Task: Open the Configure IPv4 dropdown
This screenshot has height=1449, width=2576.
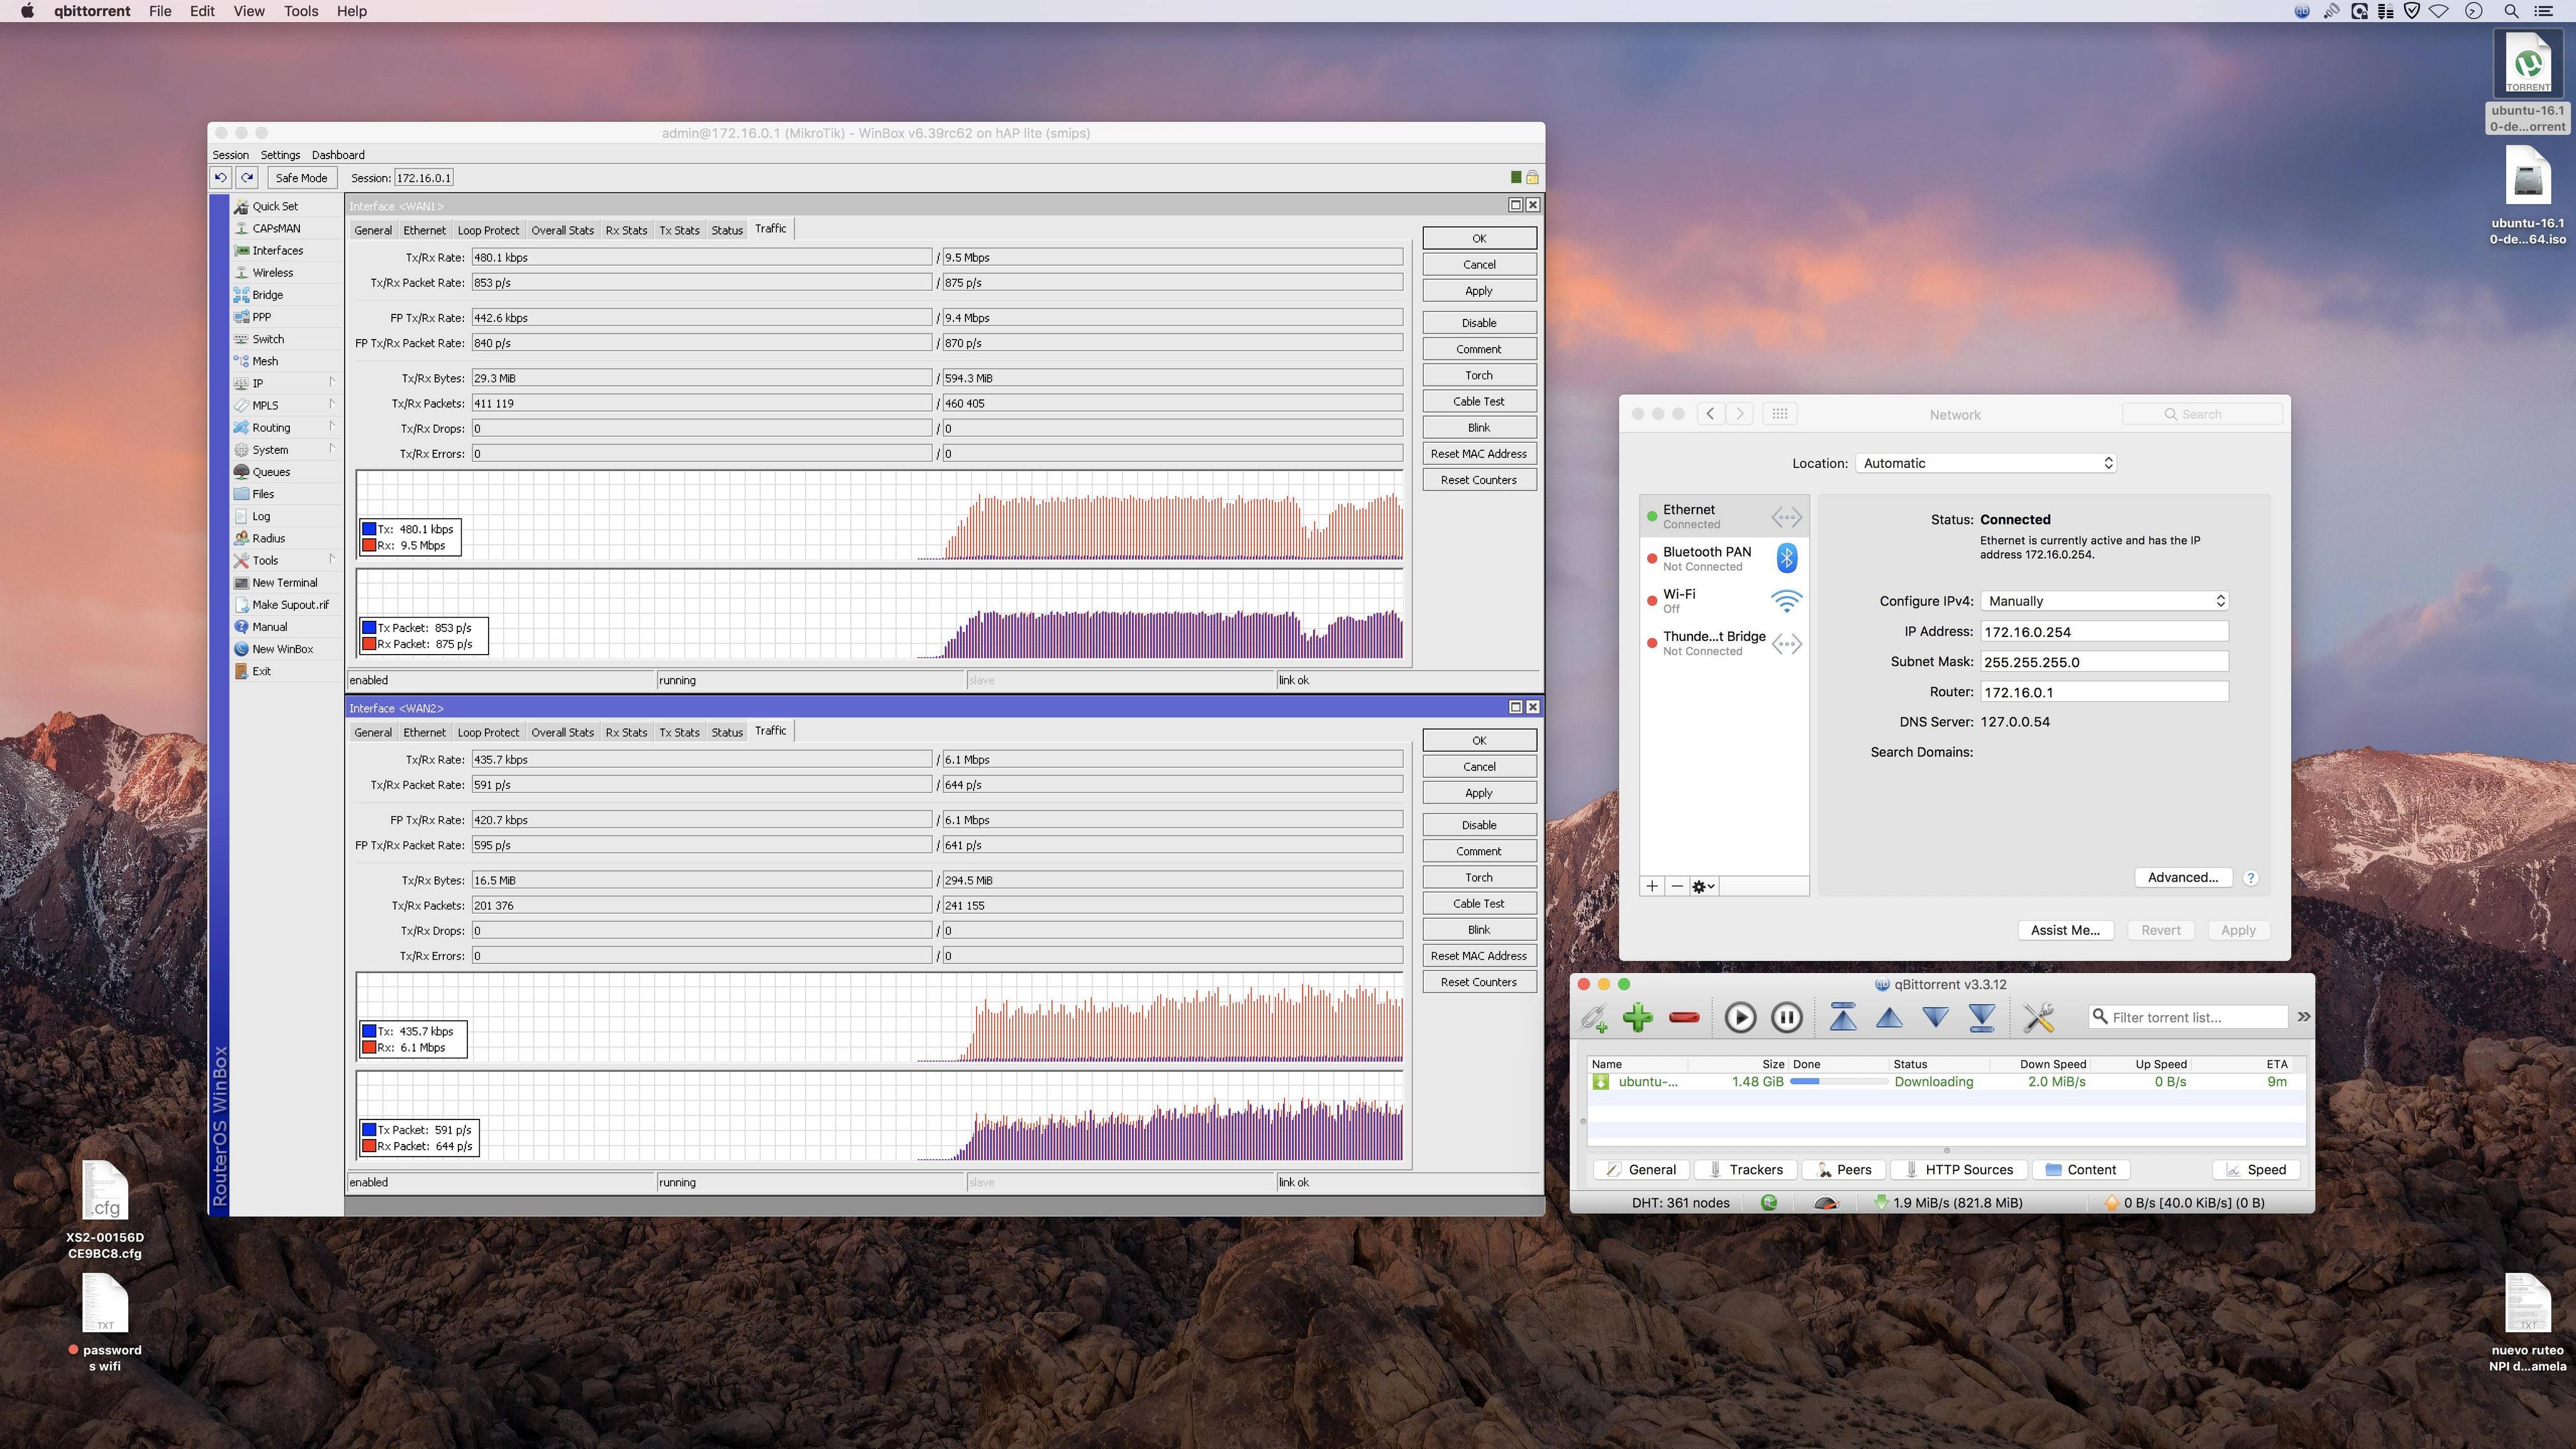Action: click(2104, 601)
